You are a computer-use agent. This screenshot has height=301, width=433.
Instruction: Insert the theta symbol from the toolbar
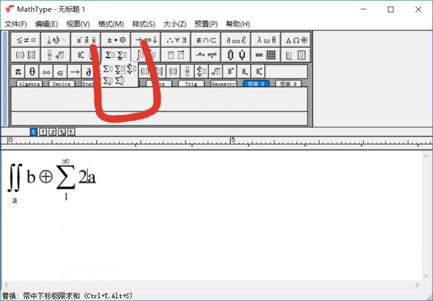coord(32,71)
